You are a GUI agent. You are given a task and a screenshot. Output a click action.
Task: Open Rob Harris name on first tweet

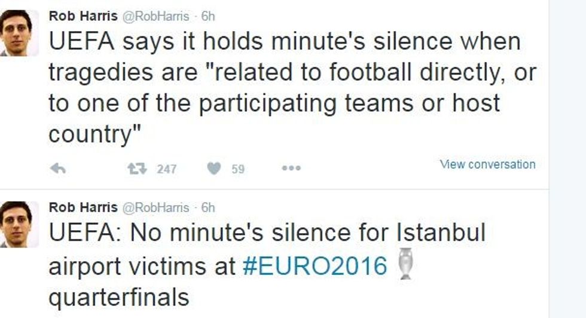pyautogui.click(x=83, y=16)
